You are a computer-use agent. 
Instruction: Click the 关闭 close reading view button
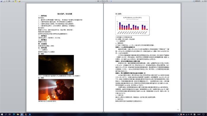tap(204, 1)
